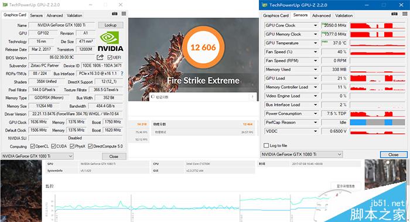
Task: Toggle the CUDA checkbox
Action: [x=54, y=146]
